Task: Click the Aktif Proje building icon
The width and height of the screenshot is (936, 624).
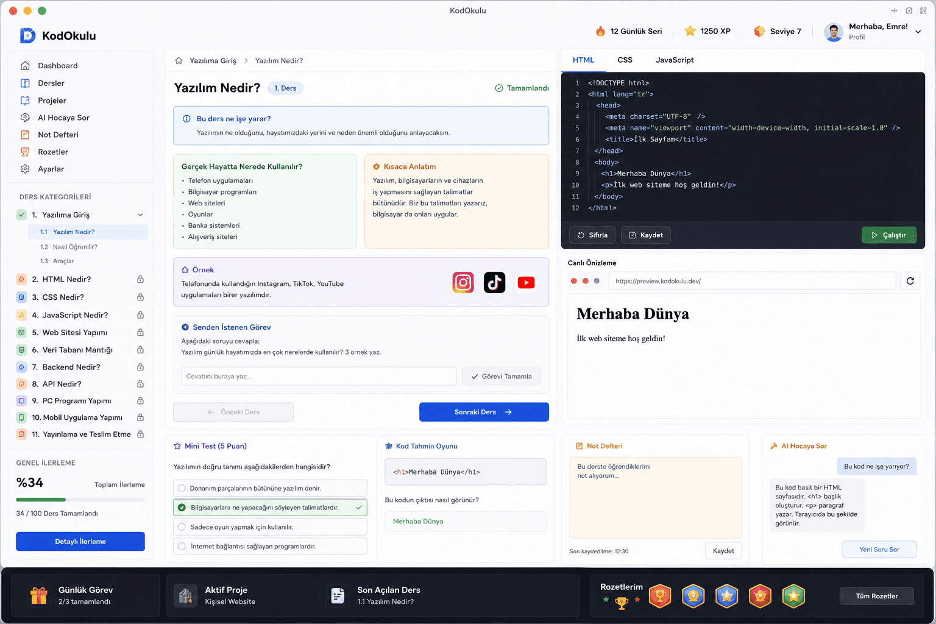Action: [x=185, y=595]
